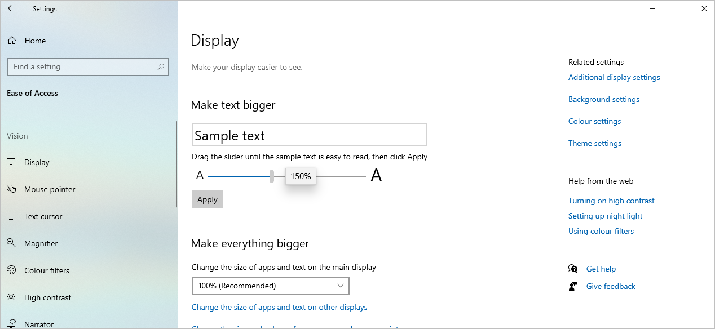Open Additional display settings link
Image resolution: width=715 pixels, height=329 pixels.
coord(614,77)
